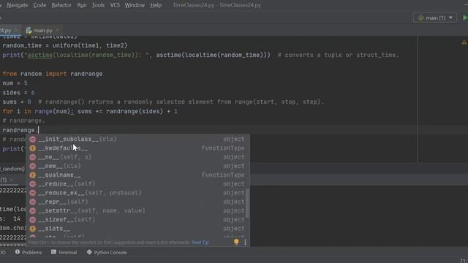Click method icon beside __setattr__

pos(32,211)
